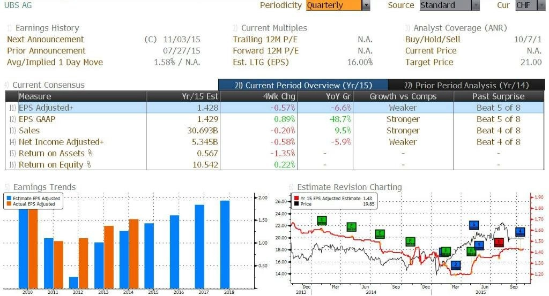Click the Next Announcement date 11/03/15

[182, 40]
